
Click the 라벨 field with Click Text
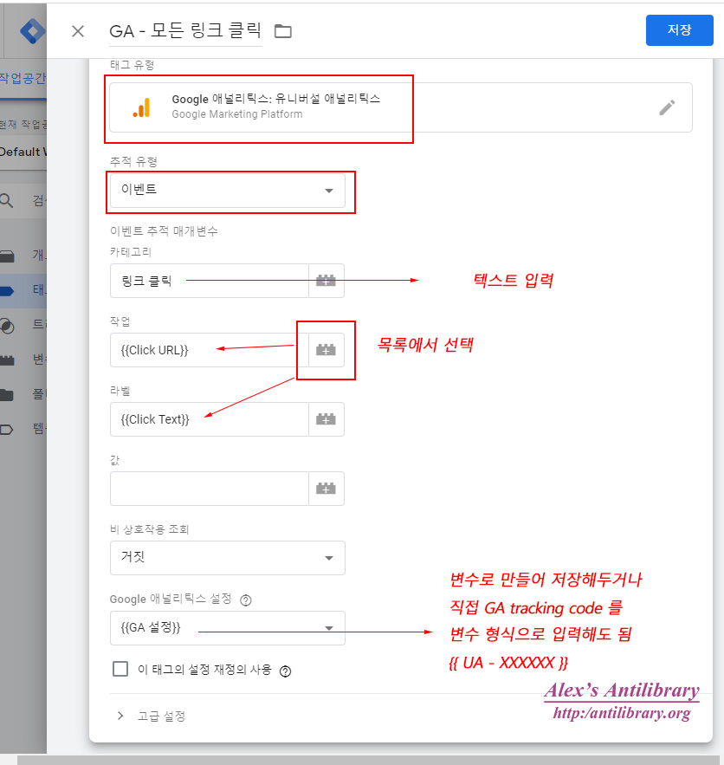(210, 419)
